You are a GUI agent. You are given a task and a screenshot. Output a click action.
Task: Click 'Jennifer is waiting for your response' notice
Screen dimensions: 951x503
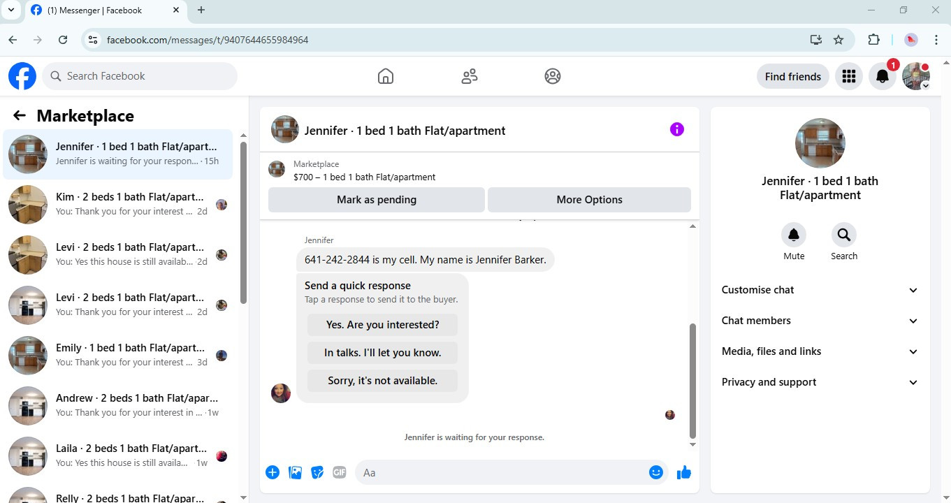[x=474, y=437]
